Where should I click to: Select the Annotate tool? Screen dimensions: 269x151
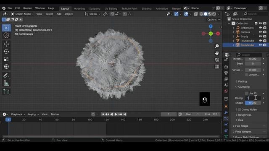click(x=6, y=75)
